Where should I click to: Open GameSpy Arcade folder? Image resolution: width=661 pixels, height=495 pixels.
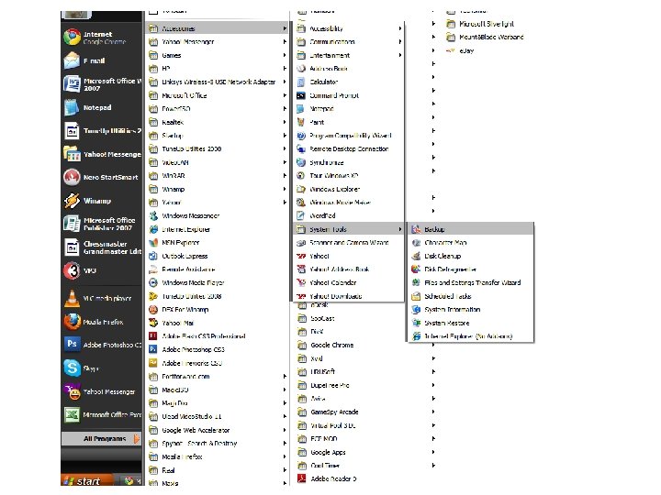point(328,412)
